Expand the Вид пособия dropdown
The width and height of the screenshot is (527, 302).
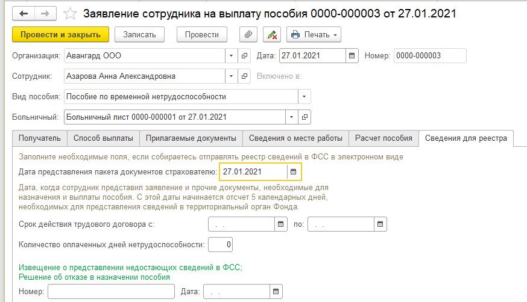(305, 96)
